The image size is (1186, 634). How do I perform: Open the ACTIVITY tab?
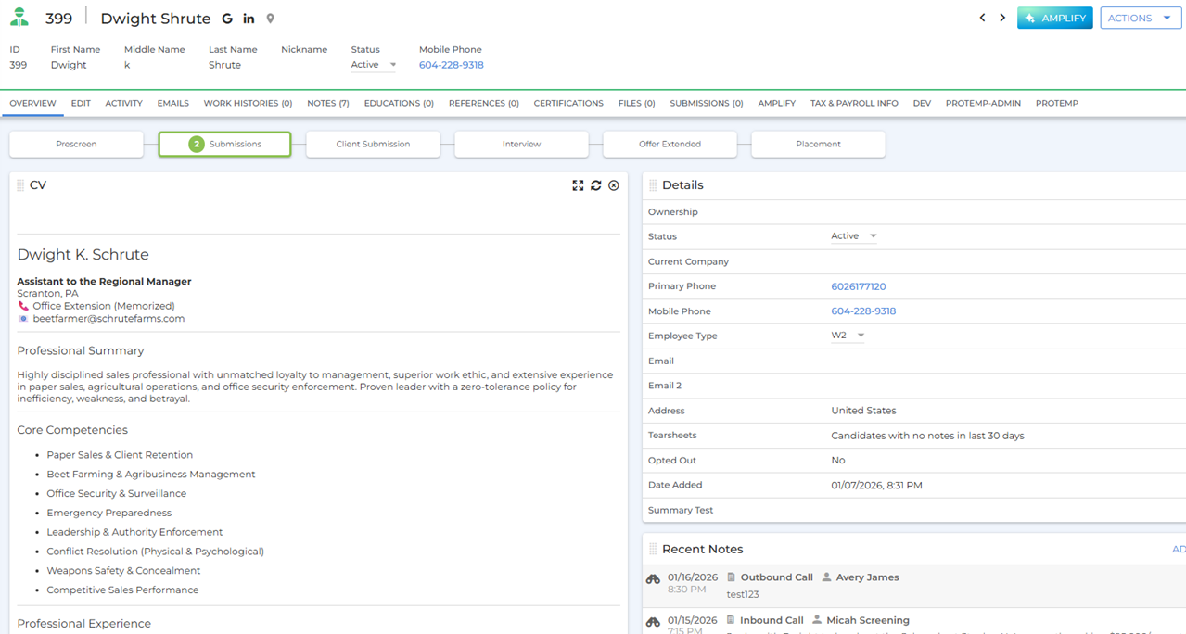(123, 103)
